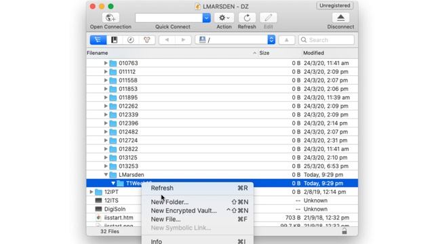This screenshot has height=244, width=434.
Task: Choose New Folder... from context menu
Action: (x=197, y=202)
